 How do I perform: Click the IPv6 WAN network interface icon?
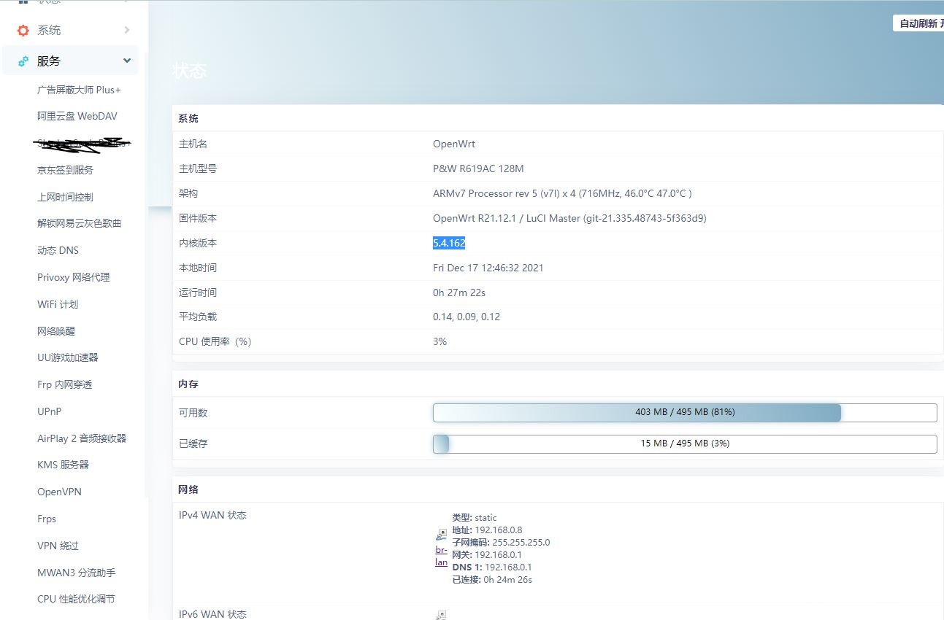tap(441, 615)
